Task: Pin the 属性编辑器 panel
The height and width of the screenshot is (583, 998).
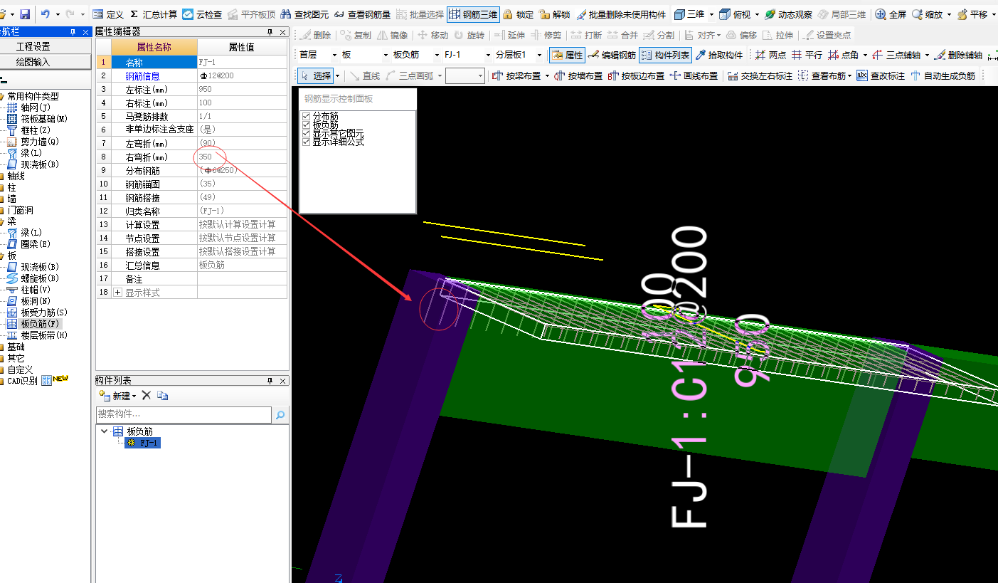Action: 270,33
